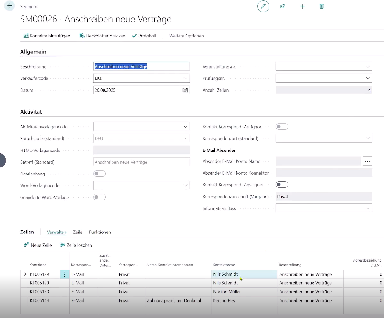Click the Beschreibung text field
The width and height of the screenshot is (384, 318).
pos(141,67)
